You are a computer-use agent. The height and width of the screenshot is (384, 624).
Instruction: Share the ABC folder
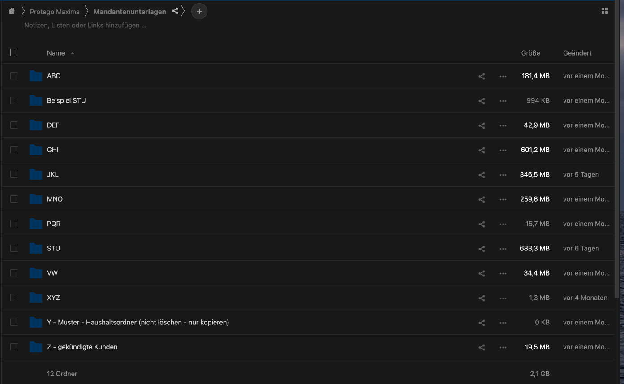tap(482, 76)
